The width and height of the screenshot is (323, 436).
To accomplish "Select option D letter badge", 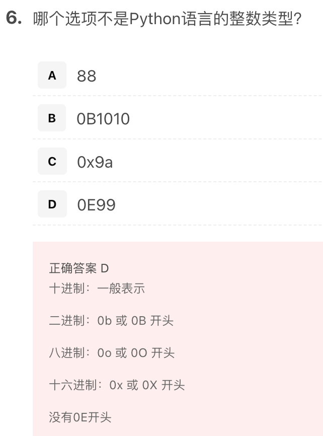I will [x=52, y=204].
